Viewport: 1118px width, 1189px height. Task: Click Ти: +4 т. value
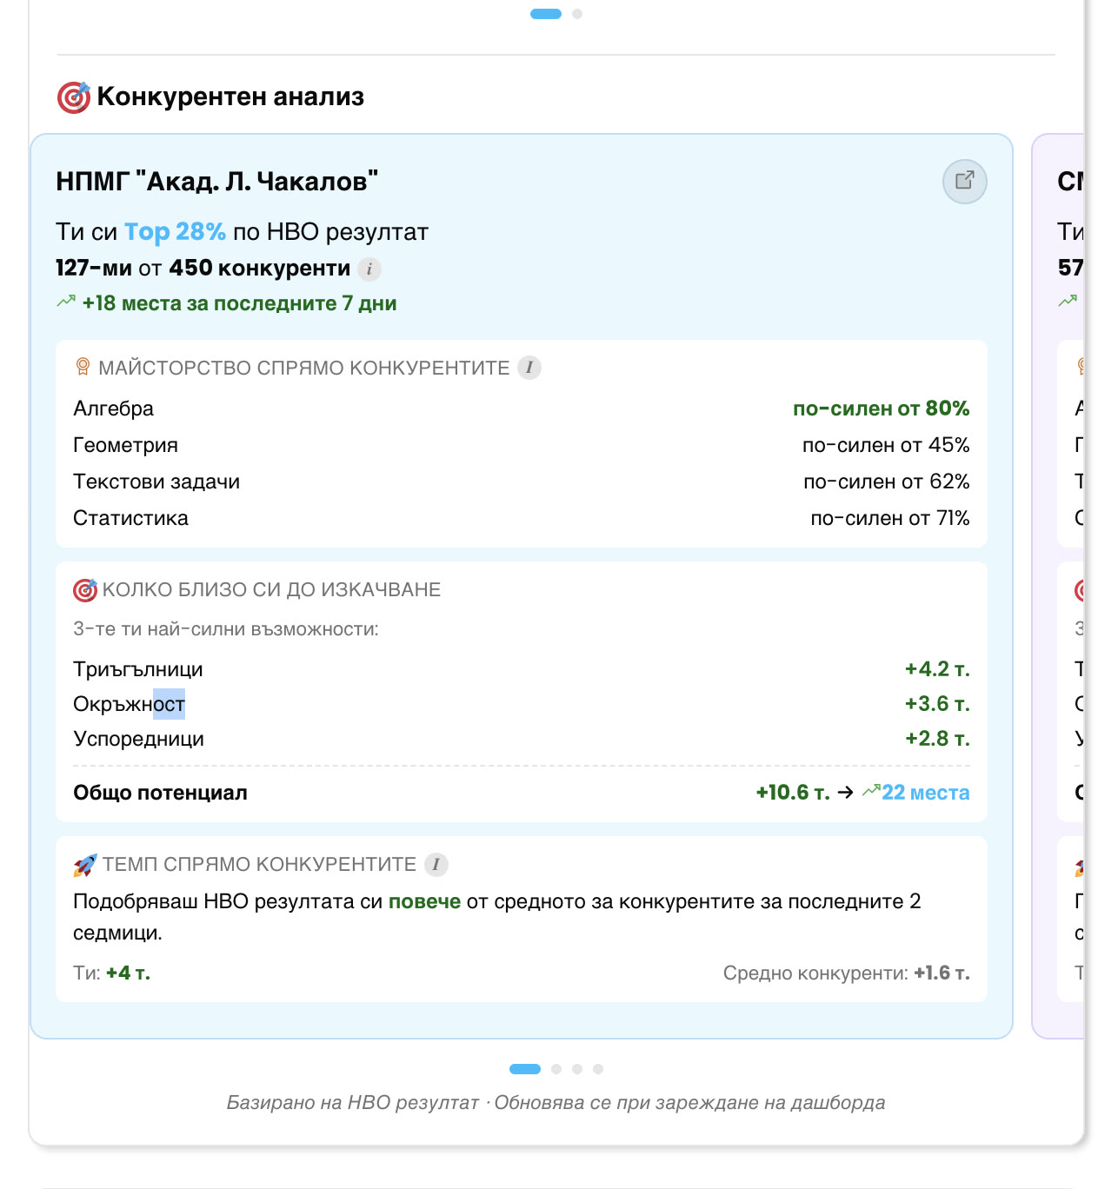coord(112,973)
